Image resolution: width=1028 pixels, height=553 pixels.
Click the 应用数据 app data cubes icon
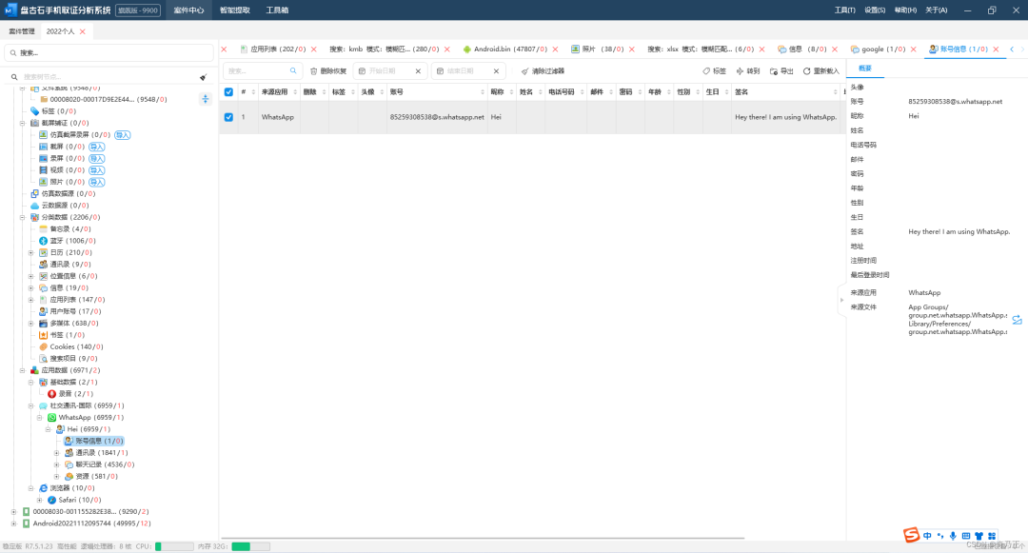(x=35, y=370)
